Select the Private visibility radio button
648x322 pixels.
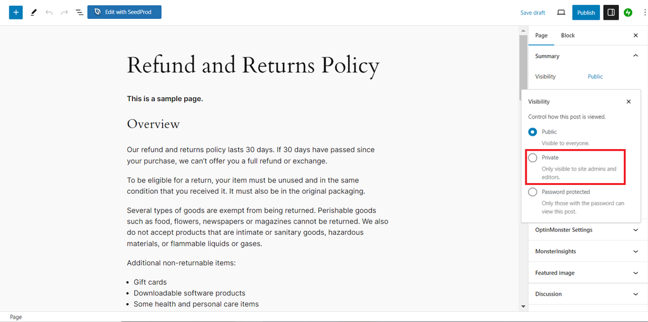click(x=533, y=158)
